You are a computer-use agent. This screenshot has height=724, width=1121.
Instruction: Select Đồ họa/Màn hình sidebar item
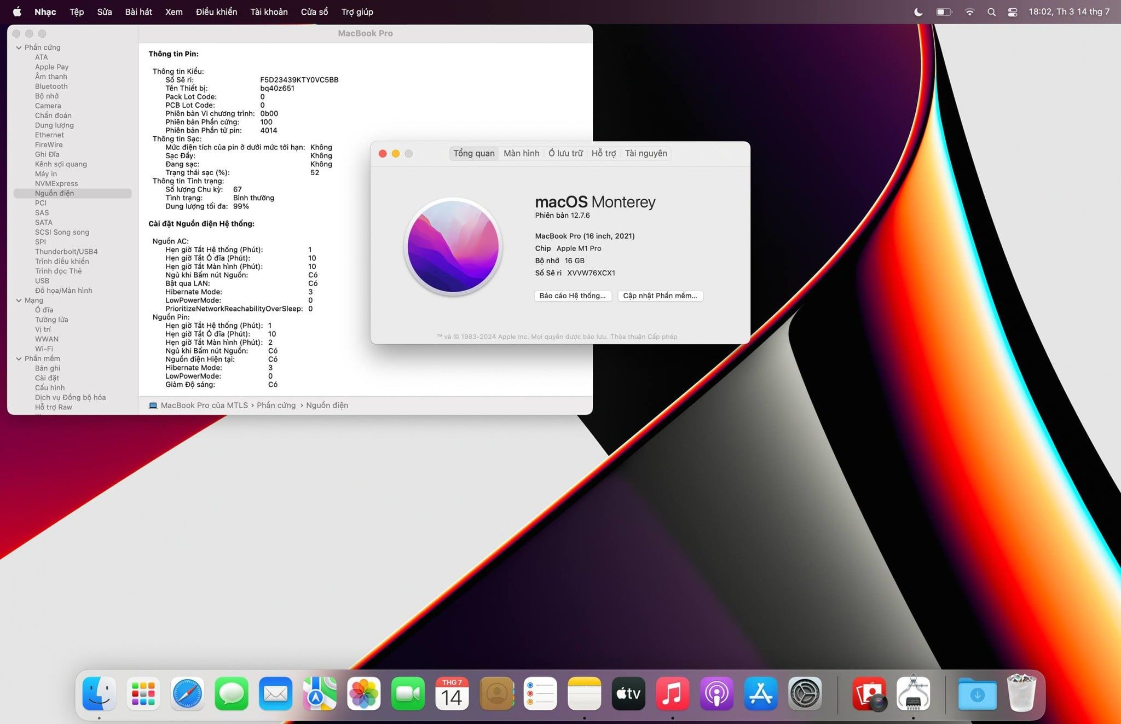pos(63,291)
